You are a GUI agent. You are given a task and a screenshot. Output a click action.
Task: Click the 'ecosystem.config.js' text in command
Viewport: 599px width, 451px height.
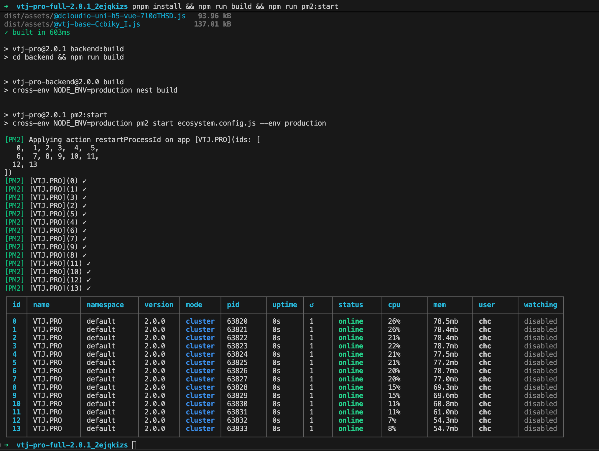pos(216,123)
